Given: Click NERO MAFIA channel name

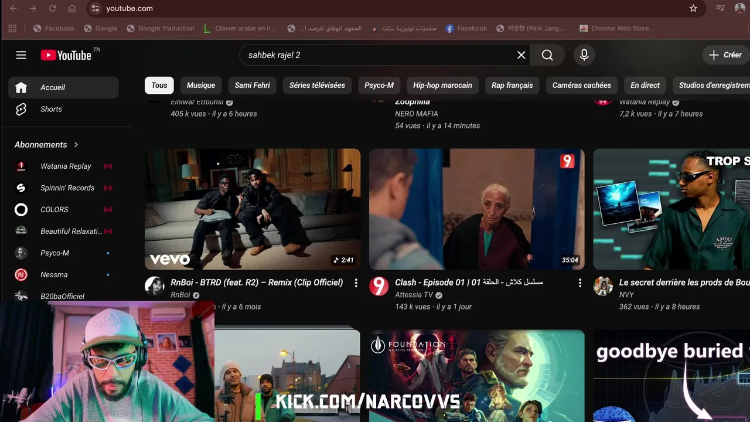Looking at the screenshot, I should pyautogui.click(x=417, y=114).
